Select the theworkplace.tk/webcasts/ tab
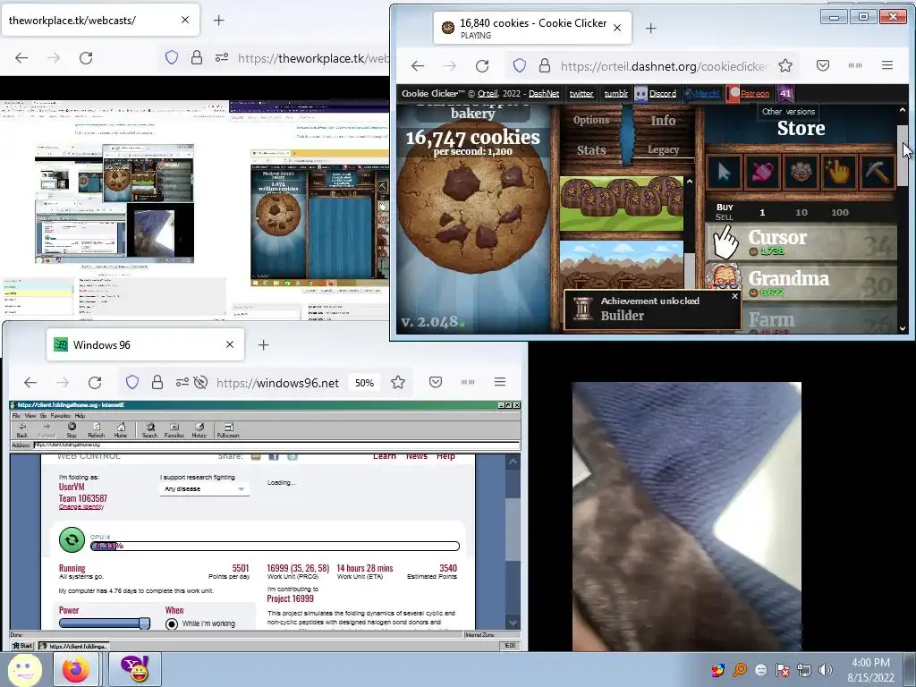This screenshot has height=687, width=916. click(99, 20)
